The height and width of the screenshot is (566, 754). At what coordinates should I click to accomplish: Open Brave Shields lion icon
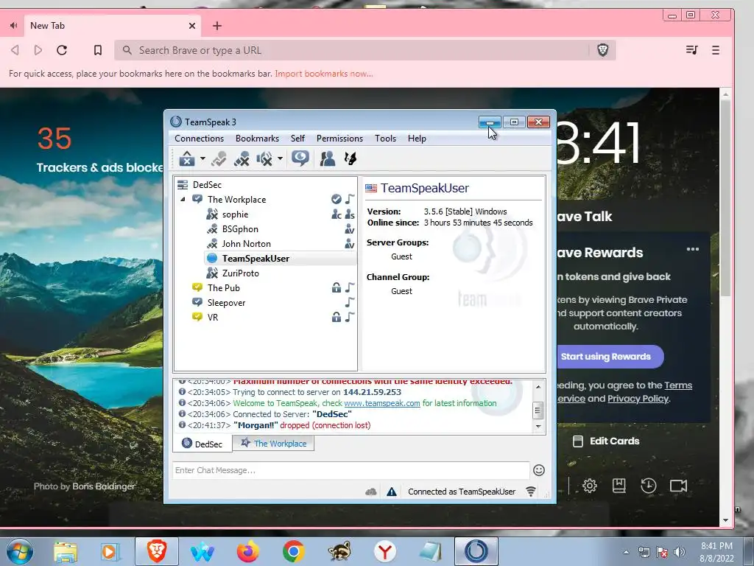tap(602, 50)
